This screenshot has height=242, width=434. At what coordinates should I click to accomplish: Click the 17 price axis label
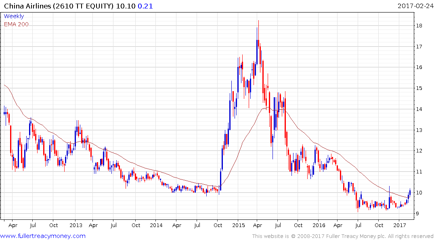(x=419, y=46)
